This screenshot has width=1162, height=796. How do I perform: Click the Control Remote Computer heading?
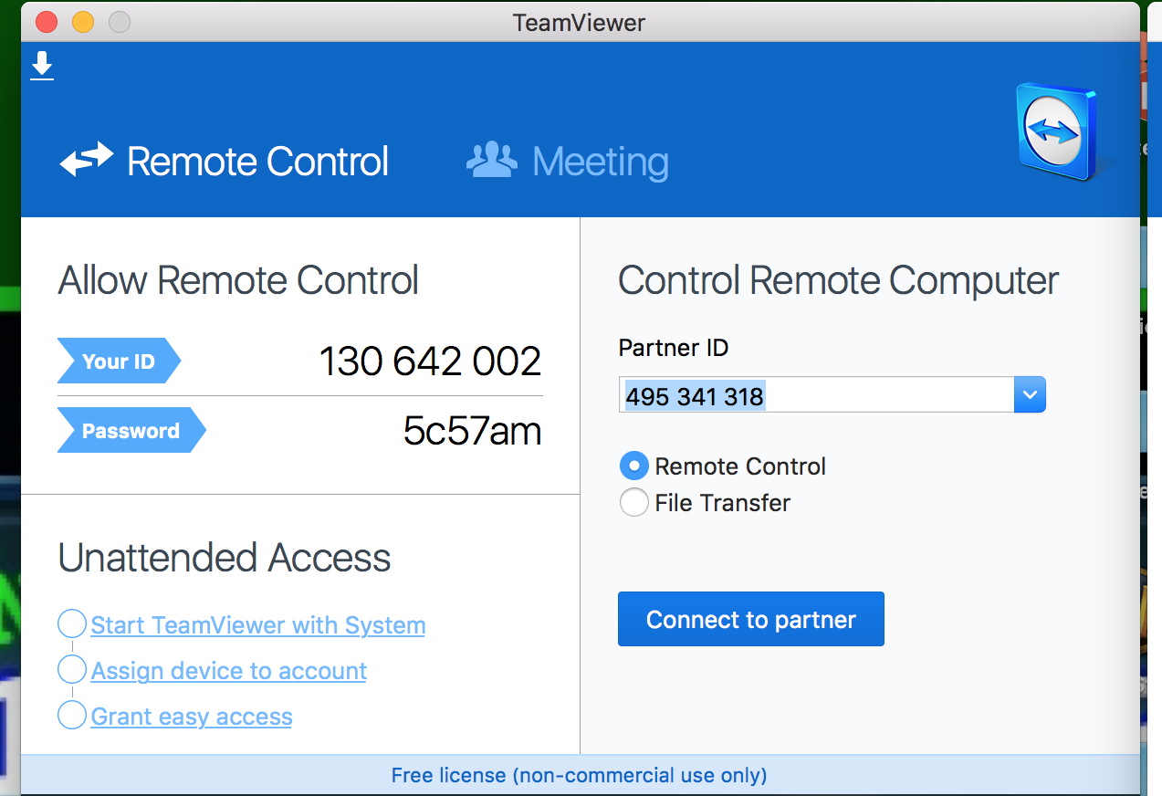tap(839, 280)
